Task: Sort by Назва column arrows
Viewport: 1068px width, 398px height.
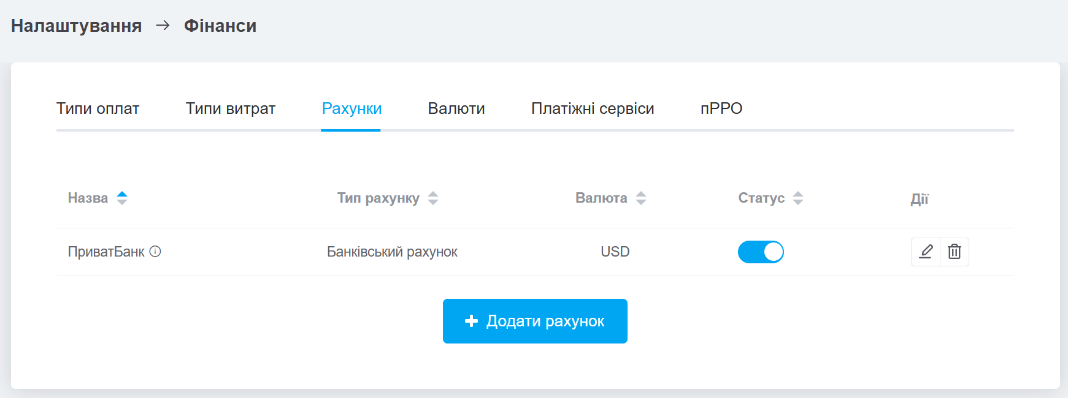Action: [x=122, y=198]
